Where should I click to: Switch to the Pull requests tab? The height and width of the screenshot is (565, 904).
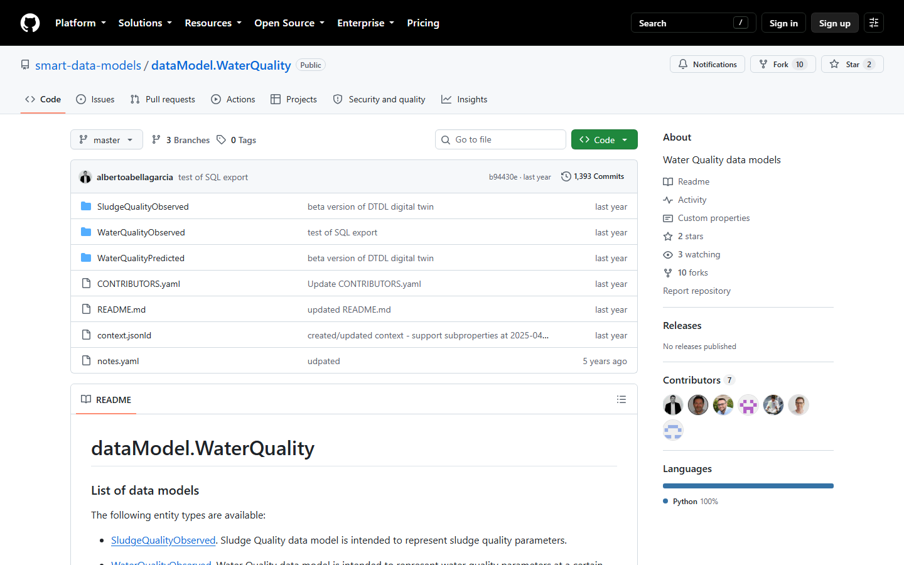click(163, 99)
